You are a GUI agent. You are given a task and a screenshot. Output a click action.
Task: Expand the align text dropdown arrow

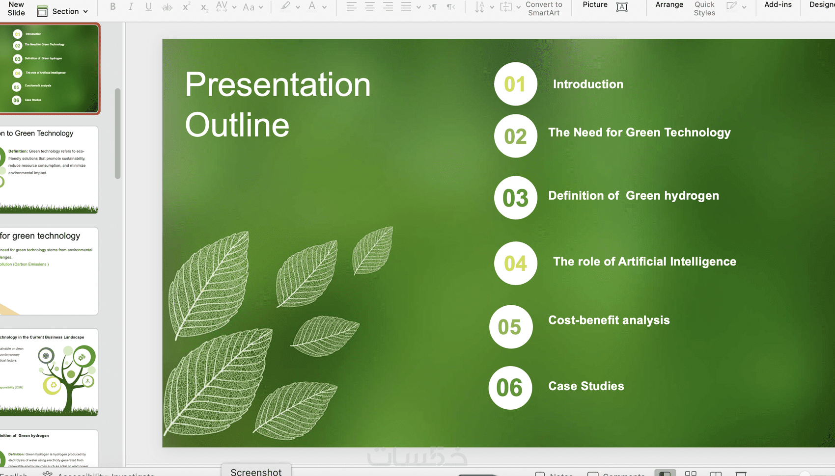(x=518, y=7)
